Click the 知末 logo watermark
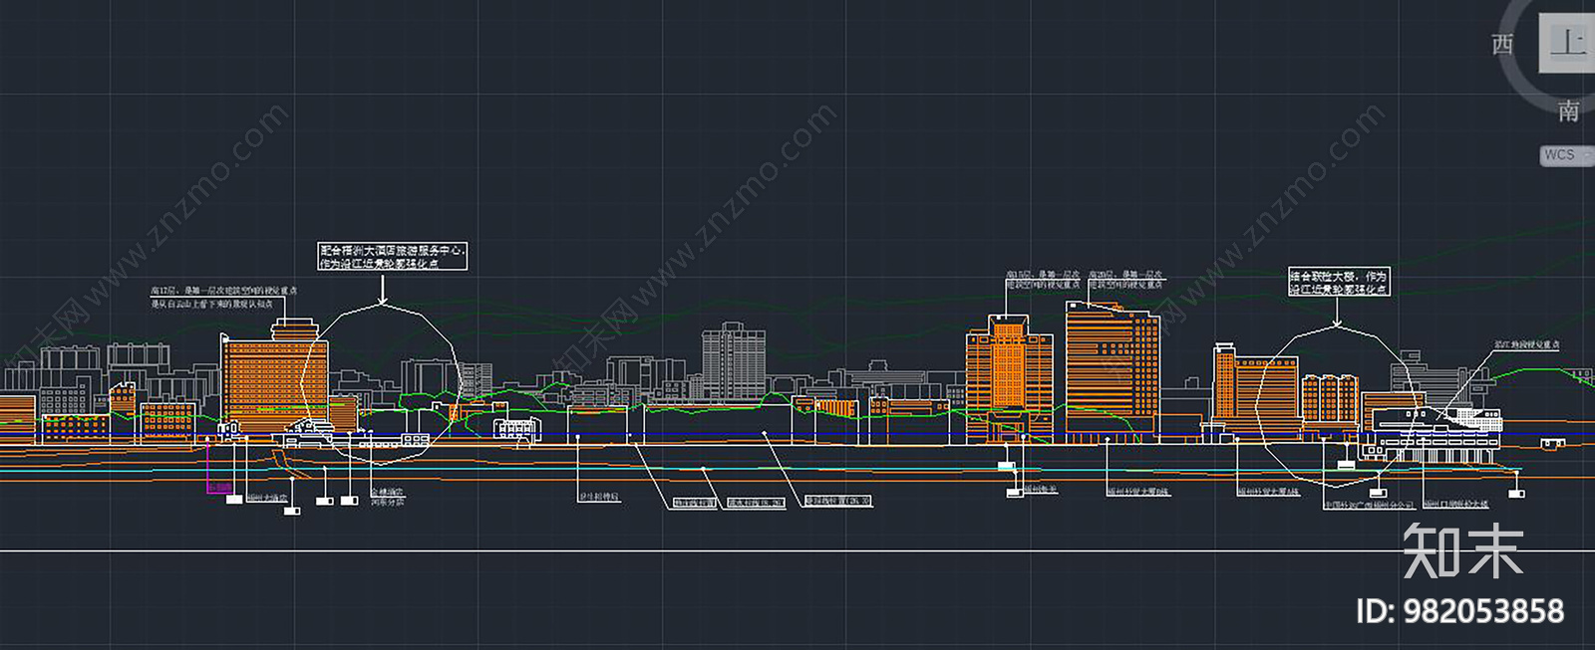The width and height of the screenshot is (1595, 650). [1463, 550]
